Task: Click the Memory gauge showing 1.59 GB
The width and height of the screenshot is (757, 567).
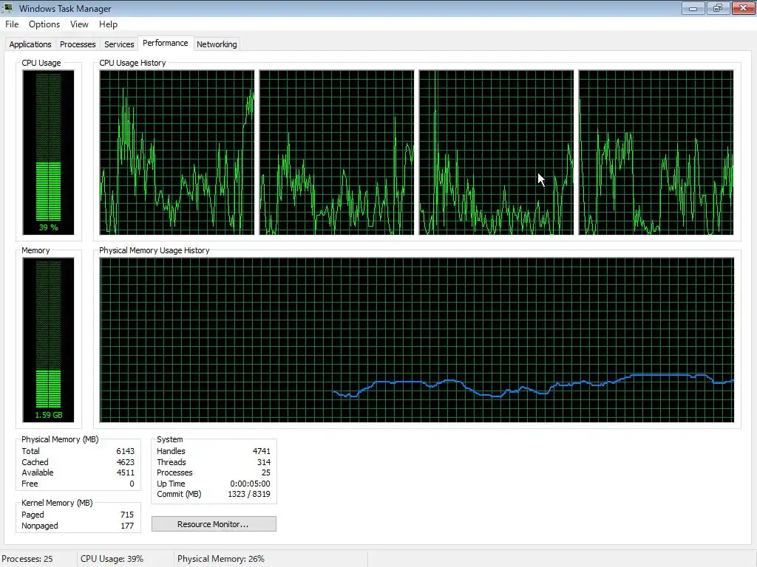Action: click(48, 340)
